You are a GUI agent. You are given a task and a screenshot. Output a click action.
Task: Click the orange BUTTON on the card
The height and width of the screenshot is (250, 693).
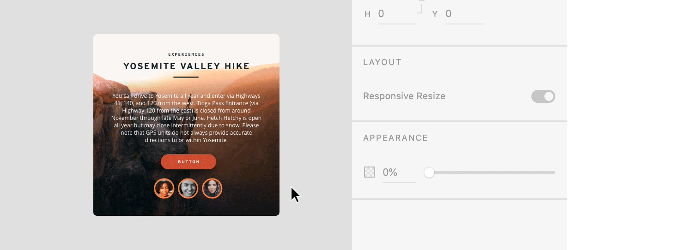point(188,162)
